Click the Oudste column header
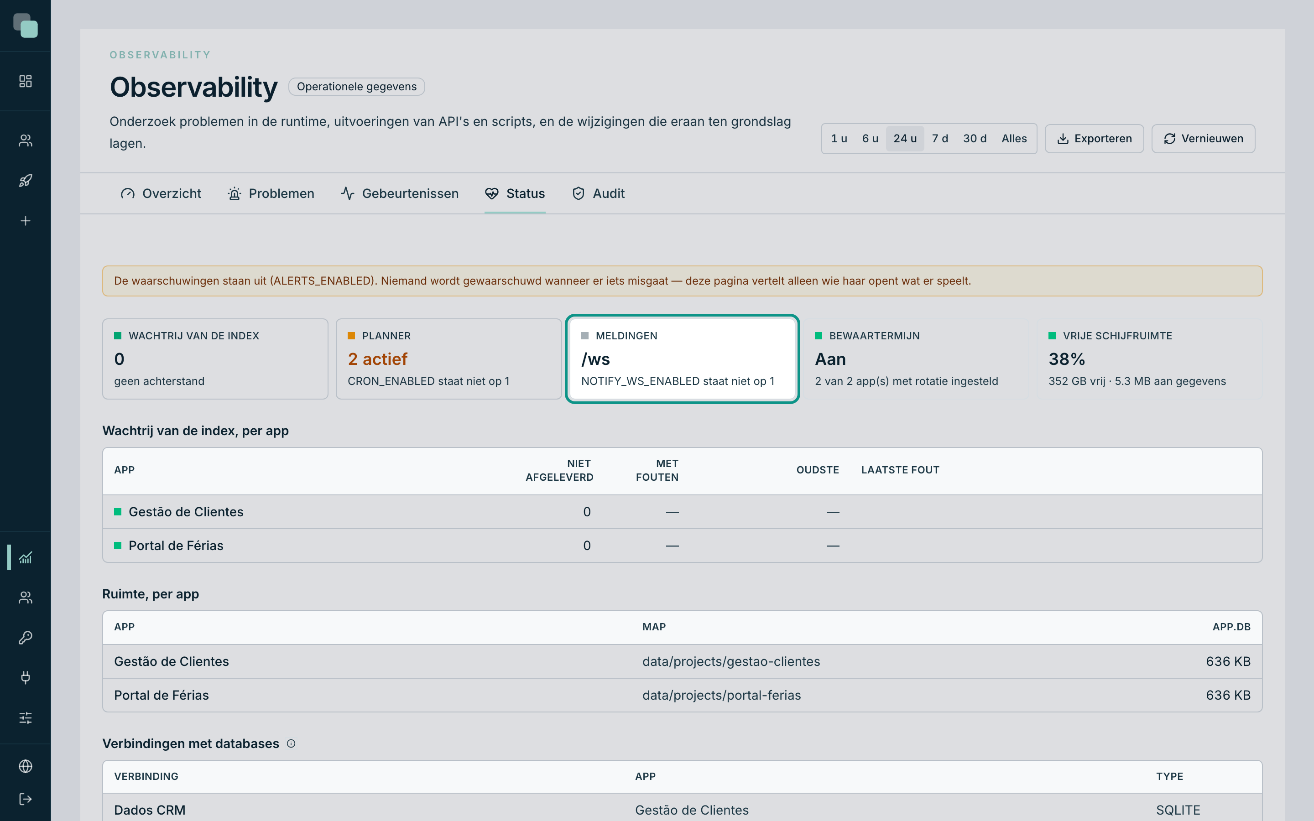The width and height of the screenshot is (1314, 821). 817,470
